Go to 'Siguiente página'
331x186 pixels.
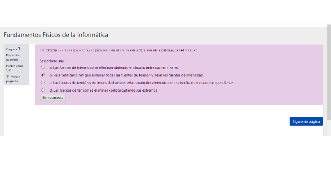306,121
